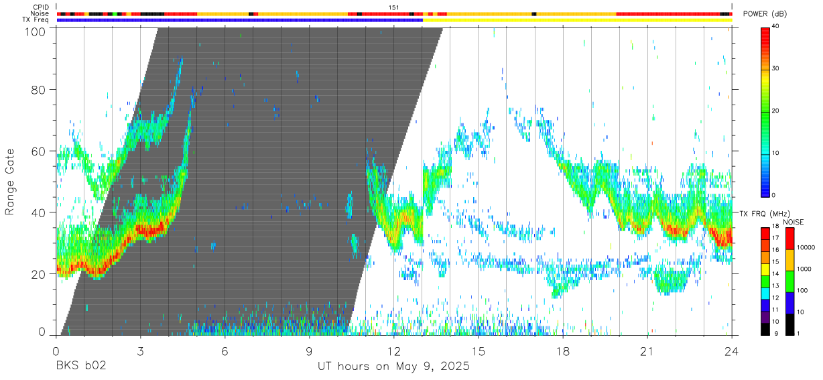
Task: Click the x-axis tick label '9'
Action: coord(309,351)
